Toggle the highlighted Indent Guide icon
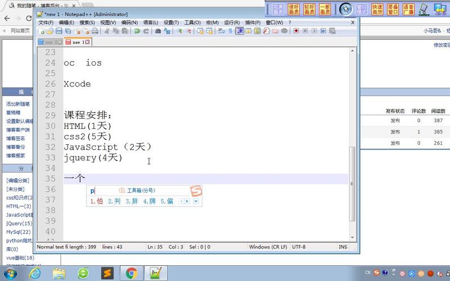Image resolution: width=450 pixels, height=281 pixels. pyautogui.click(x=240, y=31)
